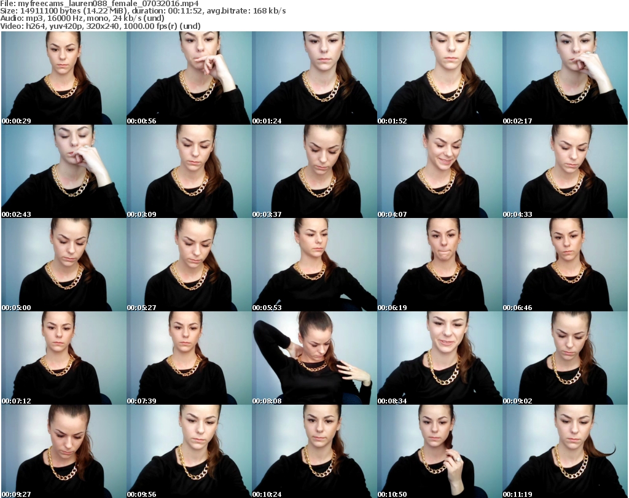Screen dimensions: 629x498
Task: Select the thumbnail timestamped 00:04:07
Action: click(x=440, y=171)
